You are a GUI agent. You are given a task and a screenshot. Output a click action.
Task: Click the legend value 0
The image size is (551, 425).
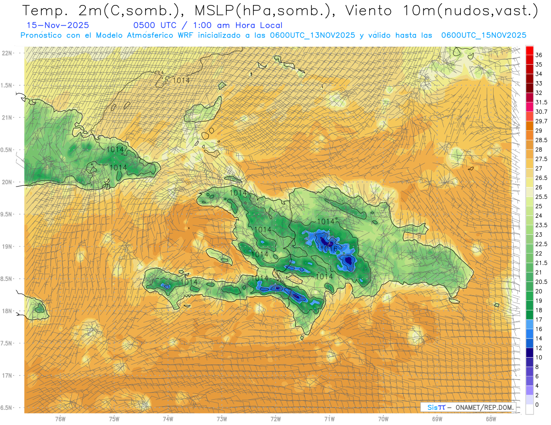click(537, 404)
